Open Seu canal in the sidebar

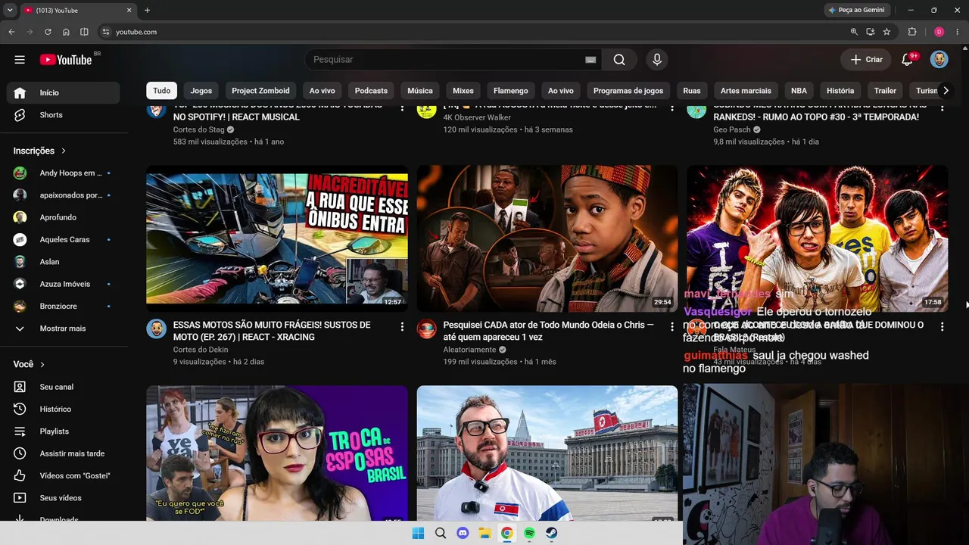[x=64, y=387]
